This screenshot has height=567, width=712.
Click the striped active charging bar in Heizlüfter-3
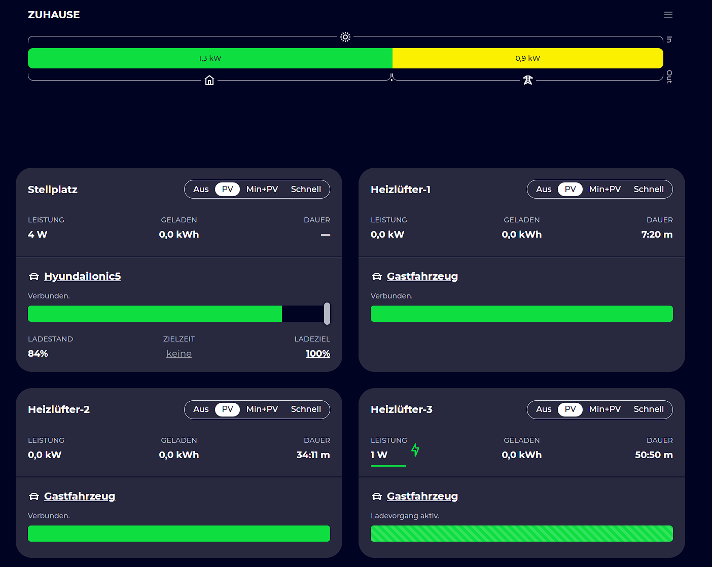pos(522,534)
